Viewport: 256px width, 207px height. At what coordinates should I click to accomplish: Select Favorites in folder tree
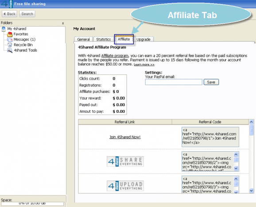tap(21, 34)
